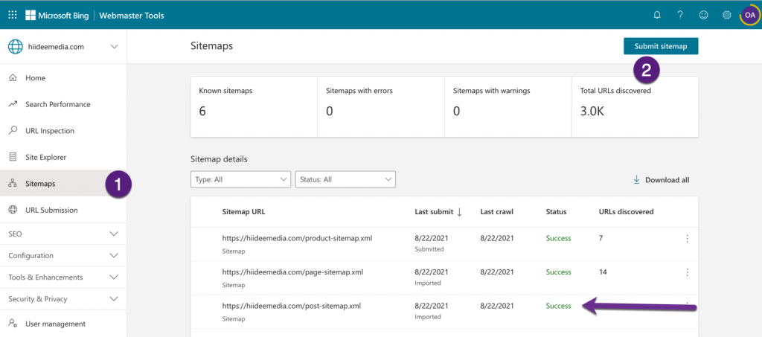762x337 pixels.
Task: Open the product-sitemap.xml URL
Action: [x=298, y=238]
